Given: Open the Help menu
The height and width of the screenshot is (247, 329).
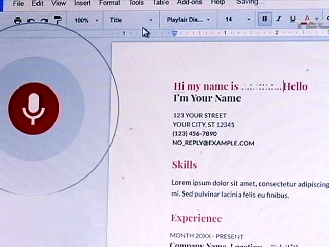Looking at the screenshot, I should pos(218,2).
